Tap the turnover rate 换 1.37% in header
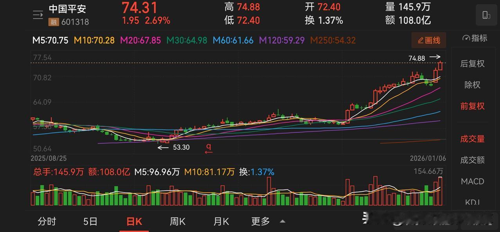Viewport: 500px width, 232px height. pos(324,20)
